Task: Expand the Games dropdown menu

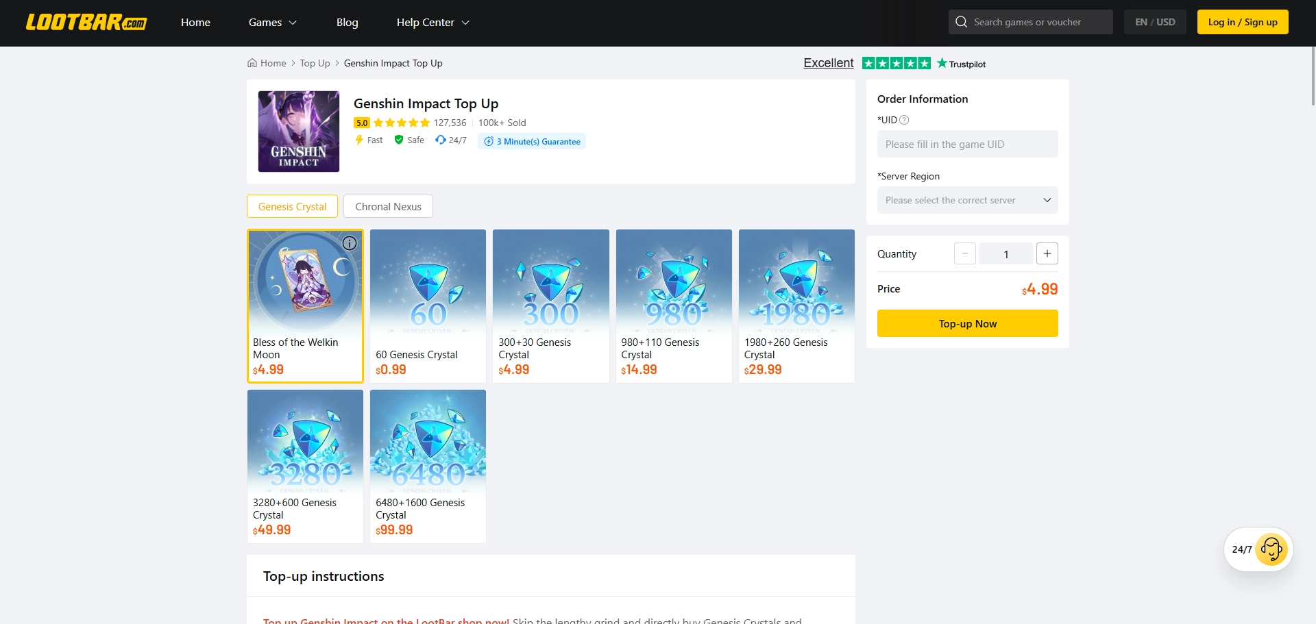Action: tap(273, 23)
